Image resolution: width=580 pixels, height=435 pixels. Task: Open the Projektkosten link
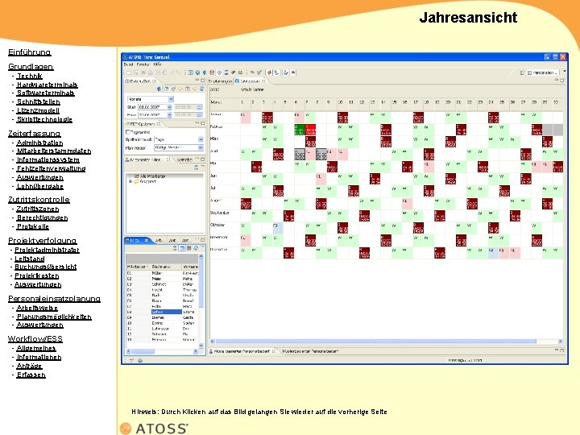36,276
